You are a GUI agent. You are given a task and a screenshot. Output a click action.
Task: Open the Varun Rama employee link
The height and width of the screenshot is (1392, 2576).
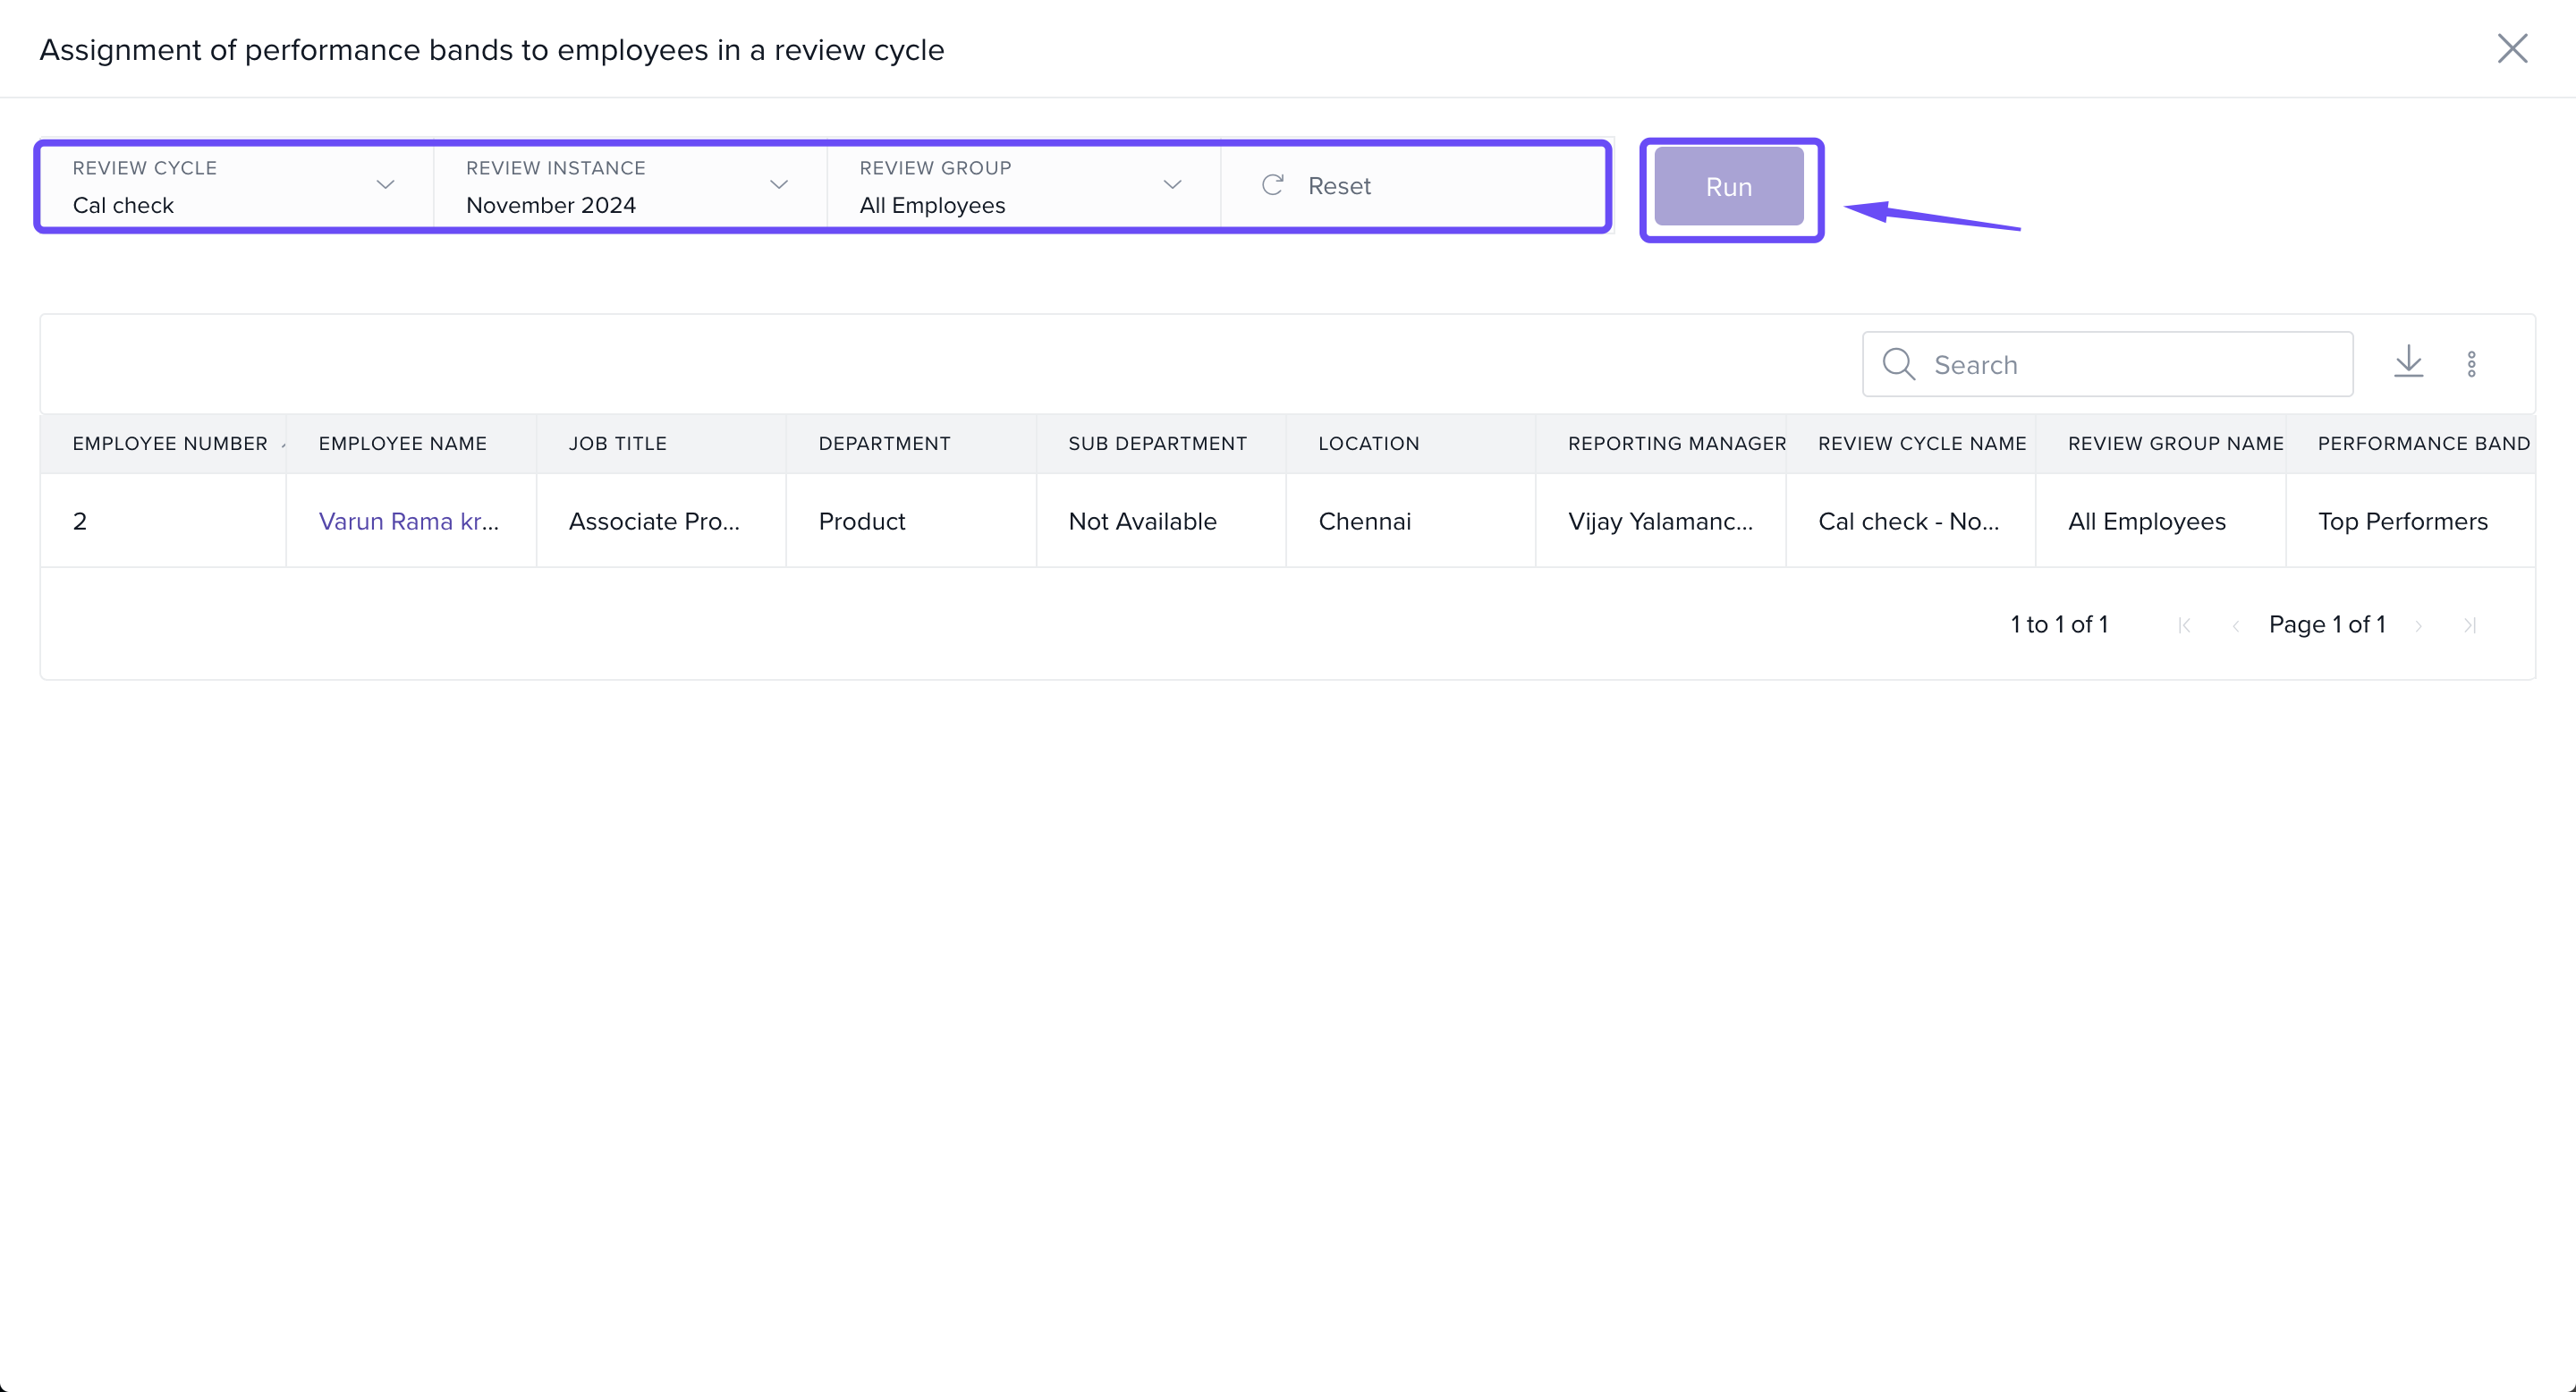click(408, 521)
